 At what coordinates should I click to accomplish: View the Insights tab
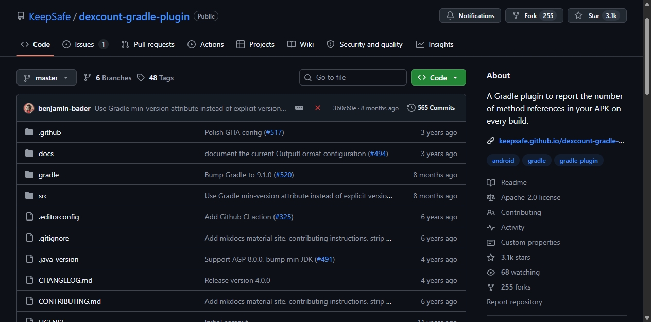(x=435, y=44)
